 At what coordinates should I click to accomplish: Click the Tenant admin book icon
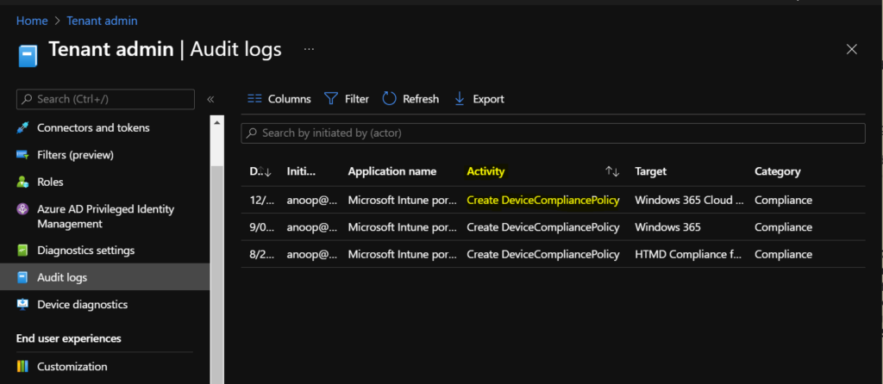(x=27, y=56)
